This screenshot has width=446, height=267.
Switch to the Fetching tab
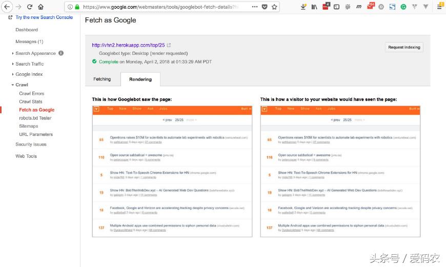coord(102,79)
